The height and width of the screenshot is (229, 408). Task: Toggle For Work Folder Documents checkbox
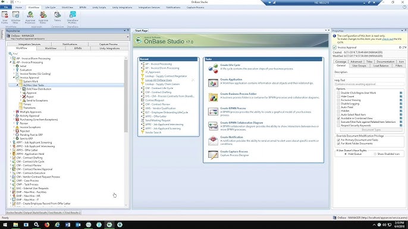coord(338,144)
